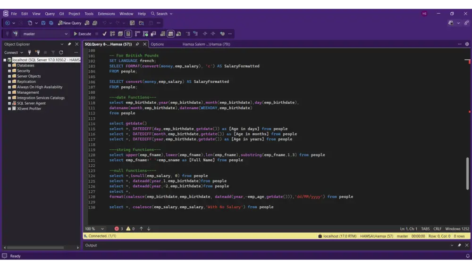Go to next issue down arrow
The width and height of the screenshot is (472, 269).
tap(149, 229)
